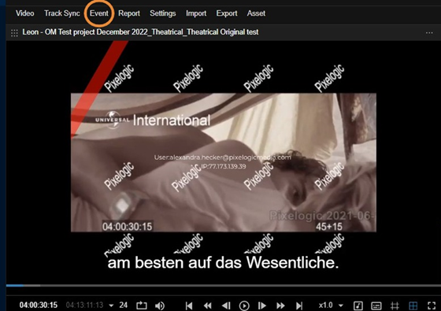Viewport: 441px width, 311px height.
Task: Click the video preview frame
Action: coord(224,162)
